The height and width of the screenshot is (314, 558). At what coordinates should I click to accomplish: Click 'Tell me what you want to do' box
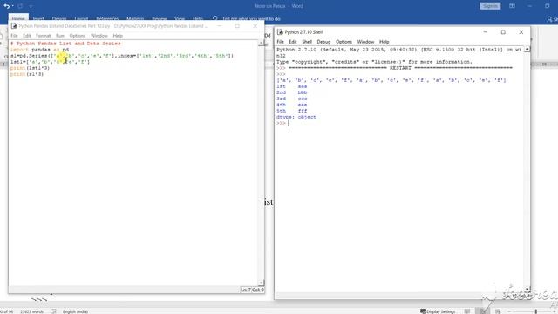251,19
